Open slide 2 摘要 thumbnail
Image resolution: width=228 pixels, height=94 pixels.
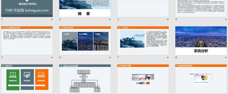coord(85,8)
